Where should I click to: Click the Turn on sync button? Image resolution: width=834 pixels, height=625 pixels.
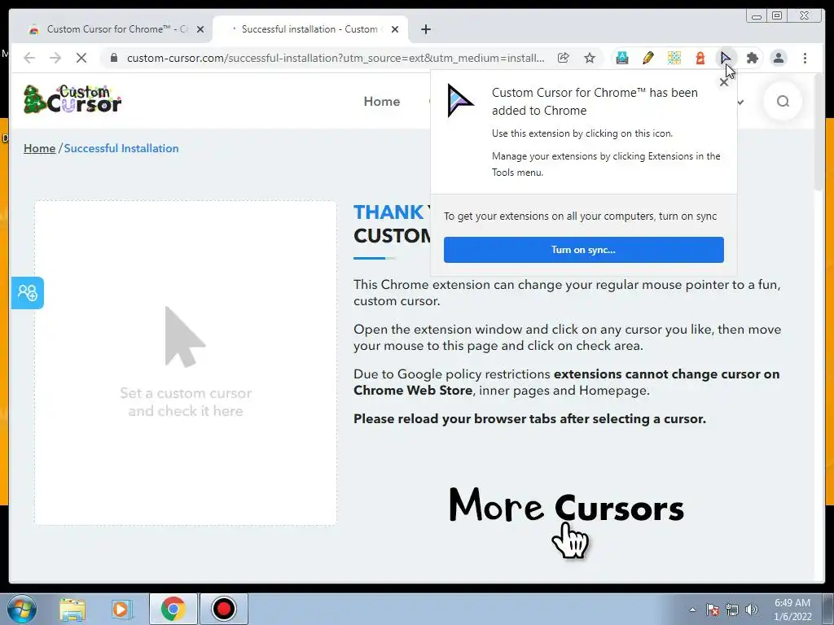point(583,250)
